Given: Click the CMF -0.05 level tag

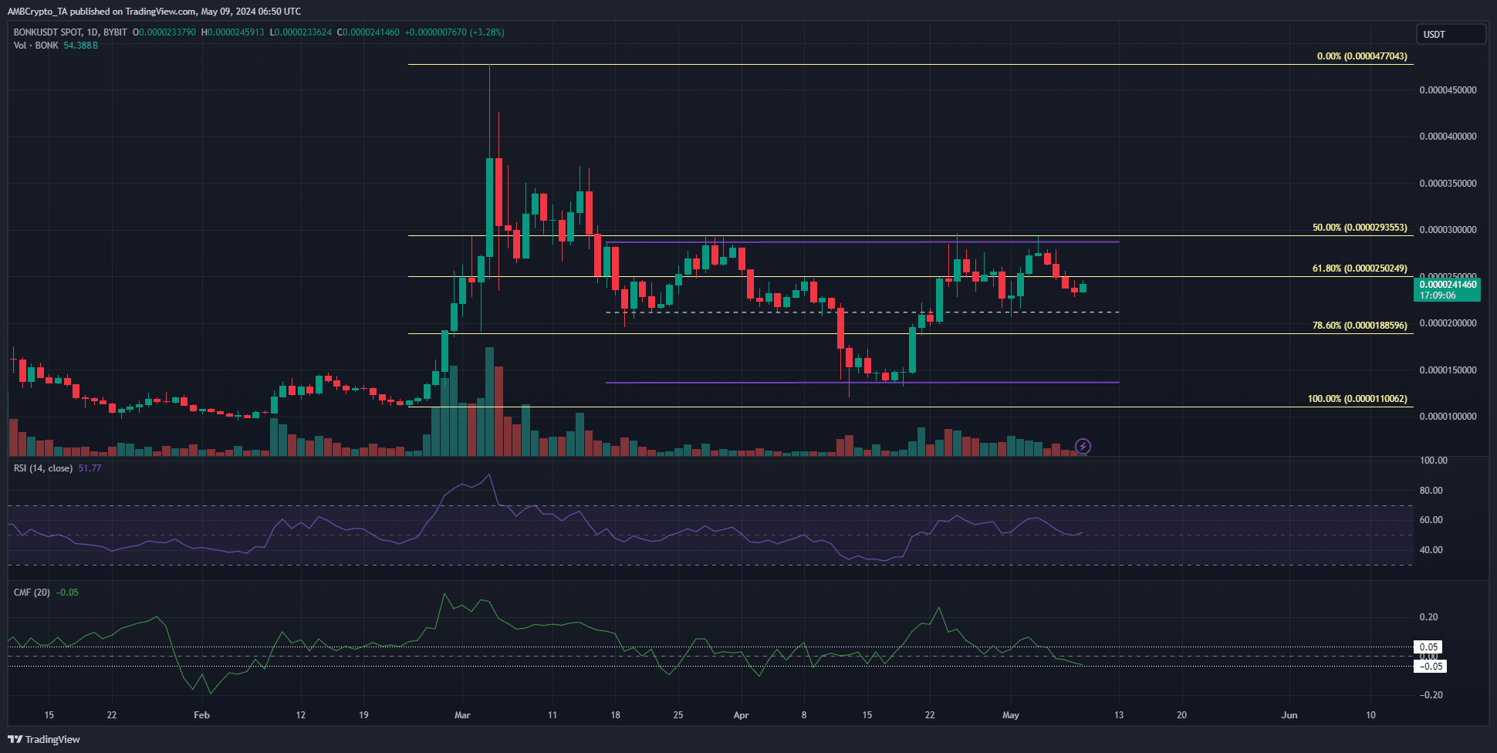Looking at the screenshot, I should 1430,667.
